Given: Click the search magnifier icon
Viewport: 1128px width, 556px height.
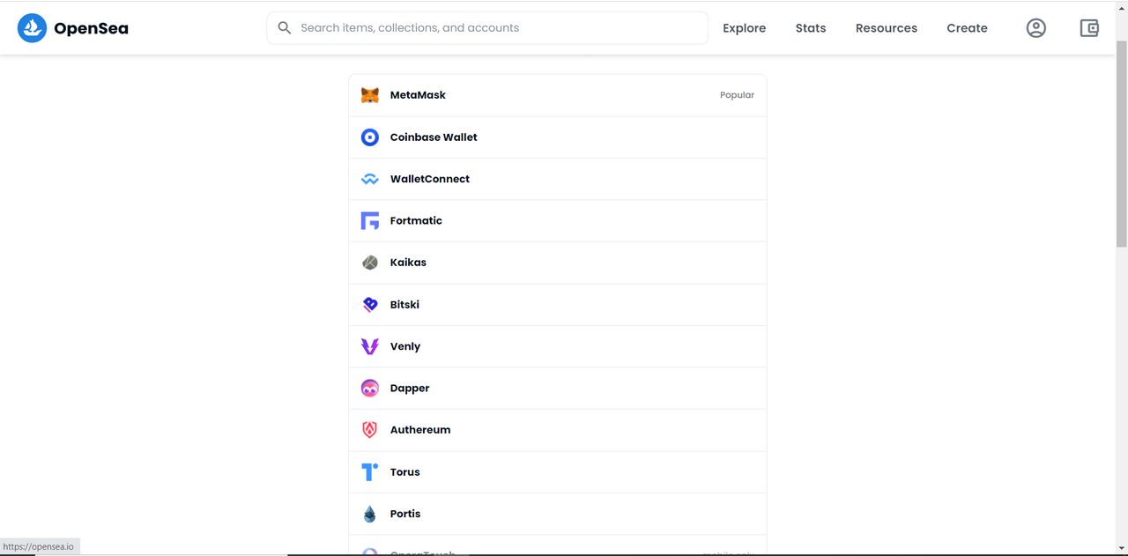Looking at the screenshot, I should tap(285, 28).
